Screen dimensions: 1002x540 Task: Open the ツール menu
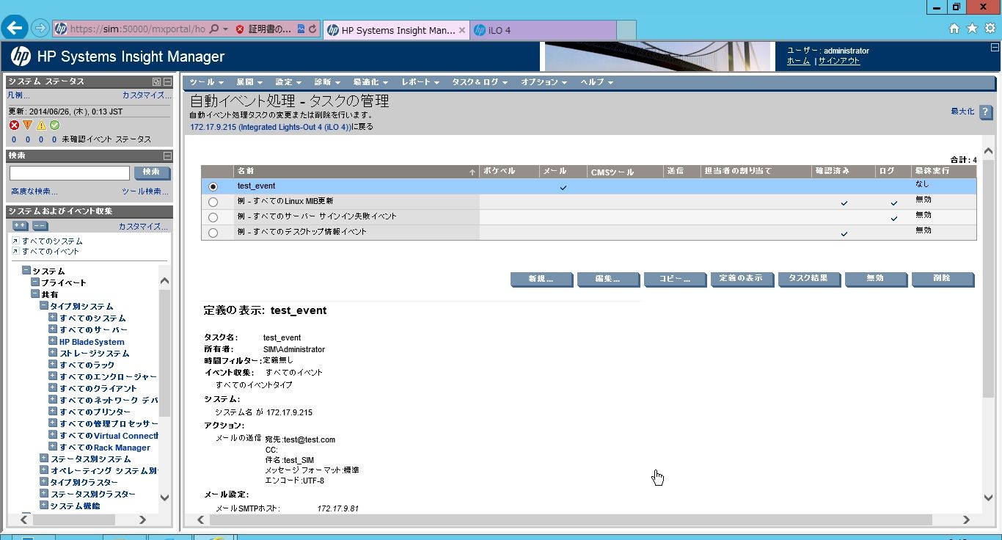pyautogui.click(x=206, y=82)
